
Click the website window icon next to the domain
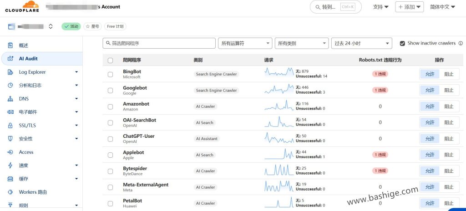click(11, 26)
